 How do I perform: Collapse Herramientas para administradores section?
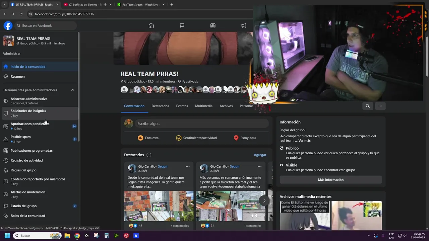(73, 90)
